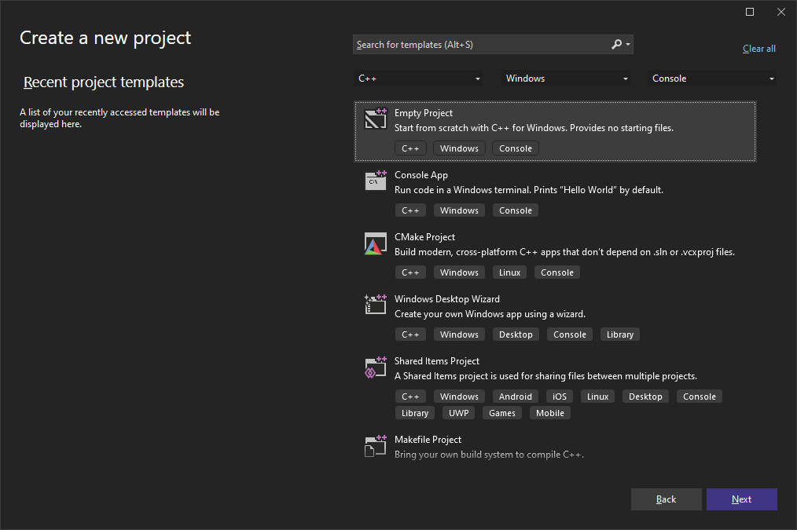Screen dimensions: 797x530
Task: Choose the Makefile Project icon
Action: (x=376, y=446)
